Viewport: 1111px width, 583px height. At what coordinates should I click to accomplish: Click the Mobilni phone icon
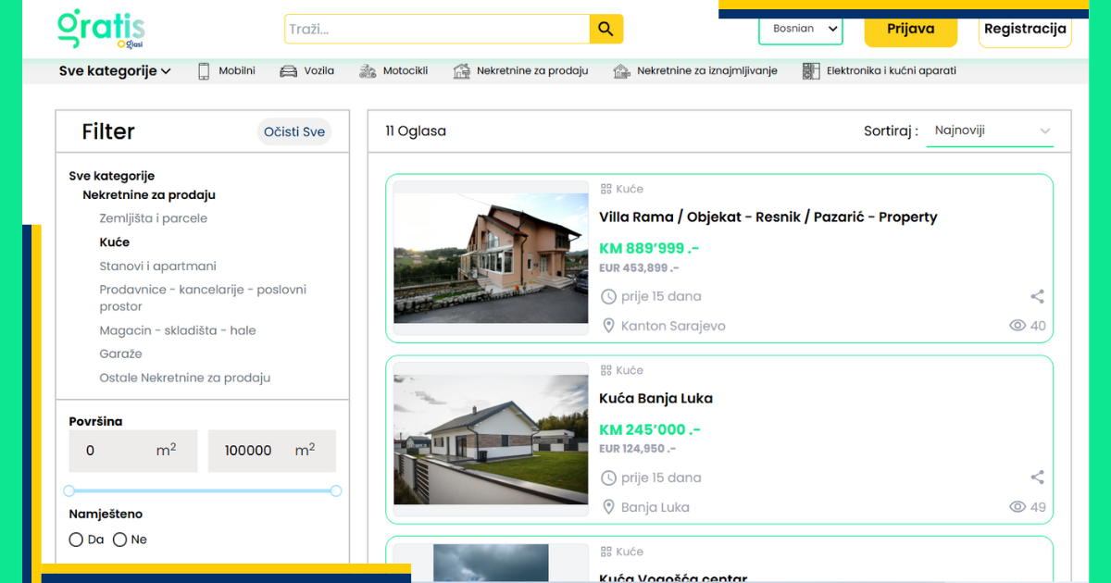point(204,70)
